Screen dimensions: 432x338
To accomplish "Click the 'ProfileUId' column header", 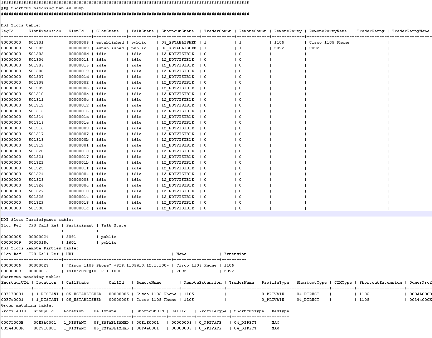I will 14,311.
